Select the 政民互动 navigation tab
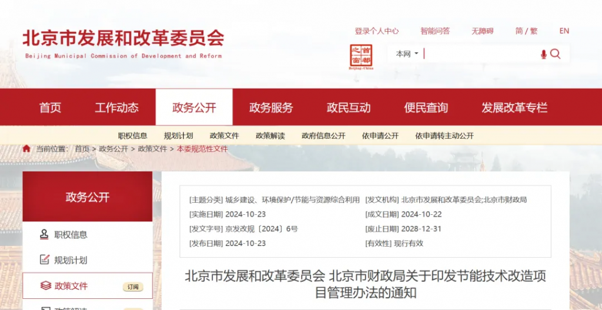The image size is (602, 310). 349,108
